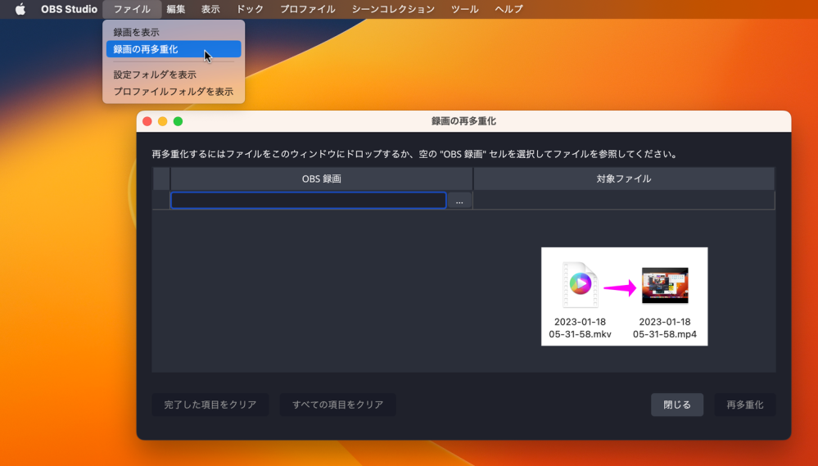Click the 対象ファイル column header
818x466 pixels.
(624, 179)
